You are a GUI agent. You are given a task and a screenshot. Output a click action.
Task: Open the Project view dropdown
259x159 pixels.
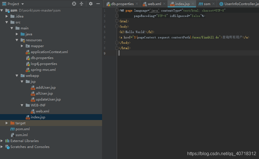pos(23,4)
